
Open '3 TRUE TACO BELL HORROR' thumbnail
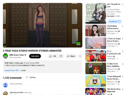(x=96, y=68)
